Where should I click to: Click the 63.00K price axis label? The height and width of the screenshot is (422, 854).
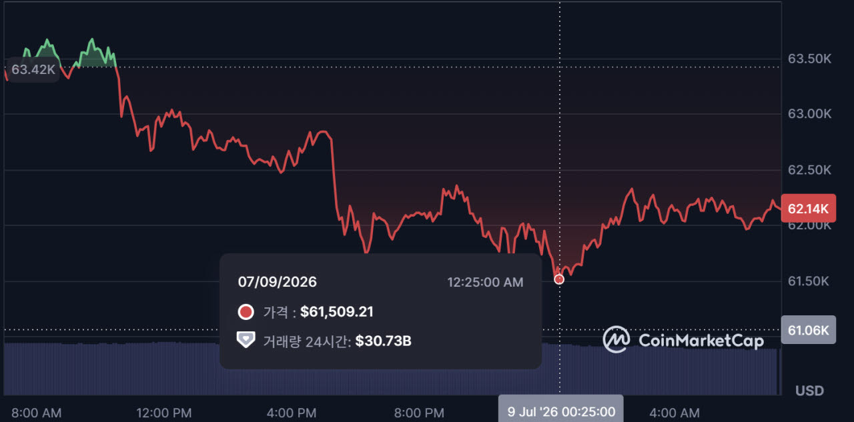(x=809, y=114)
